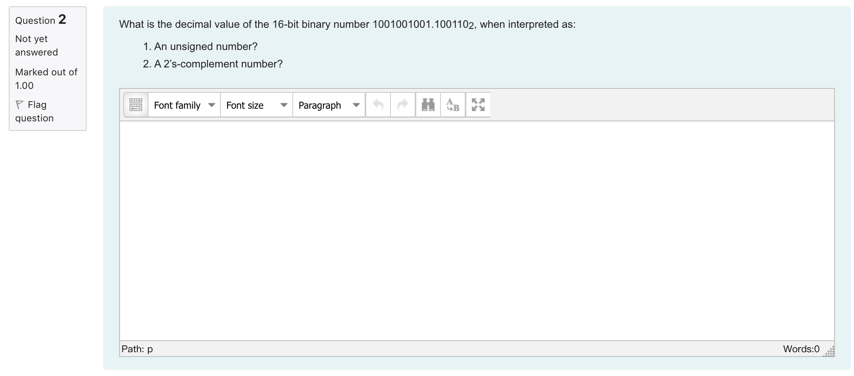This screenshot has width=854, height=376.
Task: Click the Question 2 header panel
Action: tap(40, 20)
